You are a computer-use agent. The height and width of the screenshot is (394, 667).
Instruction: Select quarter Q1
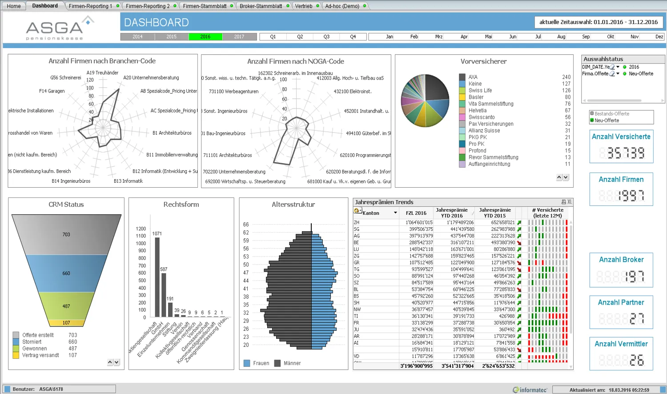pos(273,37)
